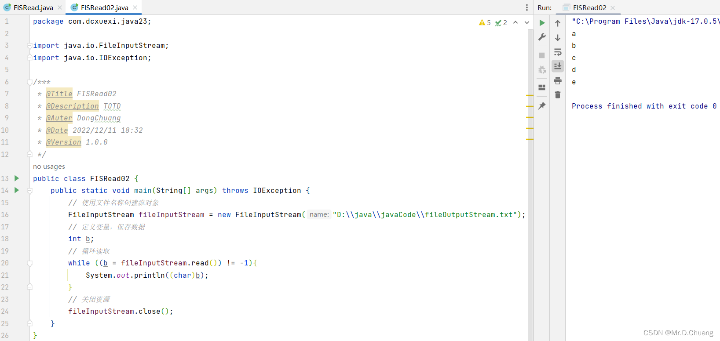Image resolution: width=720 pixels, height=341 pixels.
Task: Click the class name FISRead02 in declaration
Action: (110, 178)
